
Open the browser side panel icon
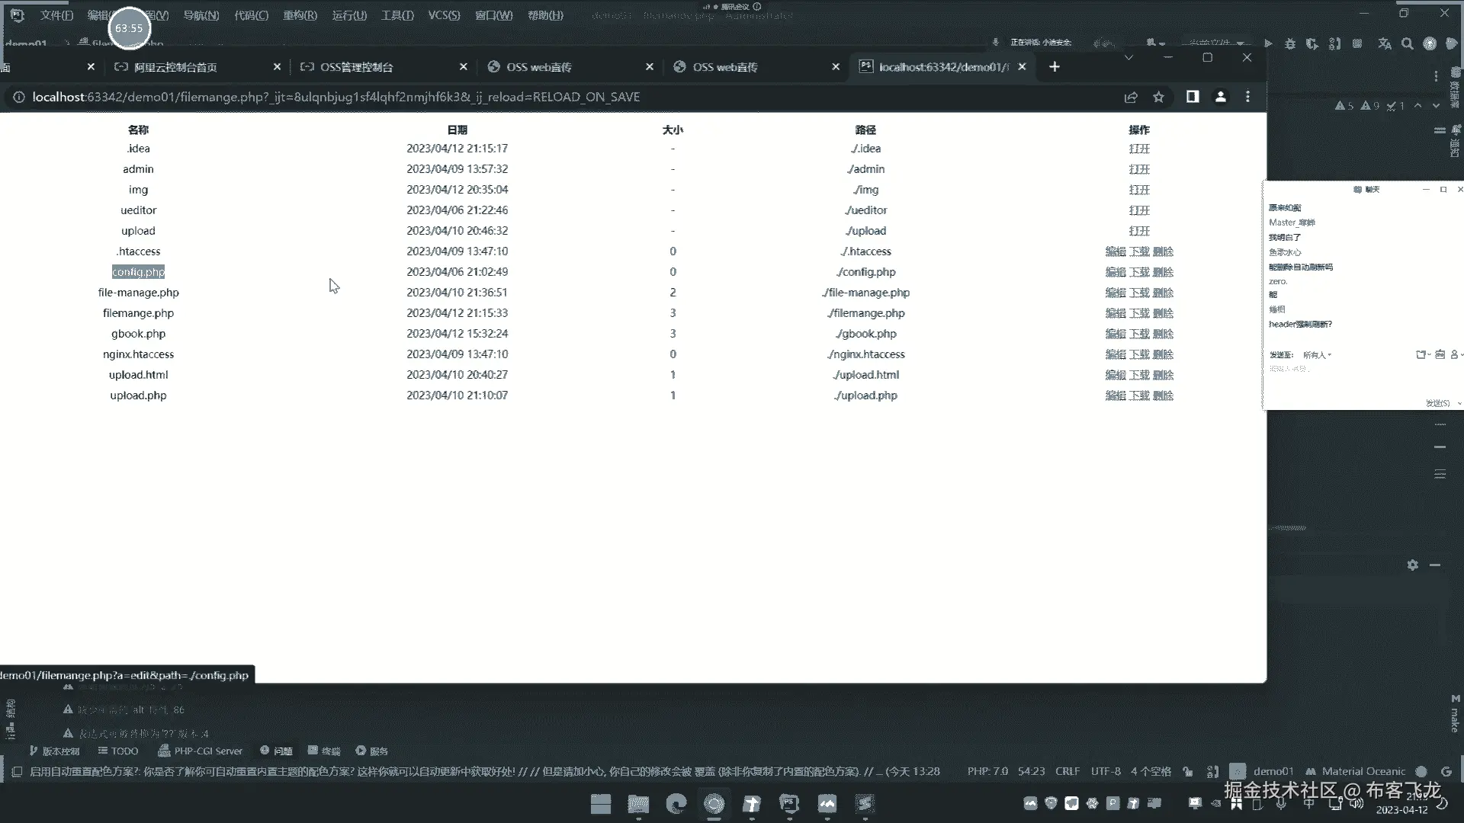pyautogui.click(x=1192, y=97)
